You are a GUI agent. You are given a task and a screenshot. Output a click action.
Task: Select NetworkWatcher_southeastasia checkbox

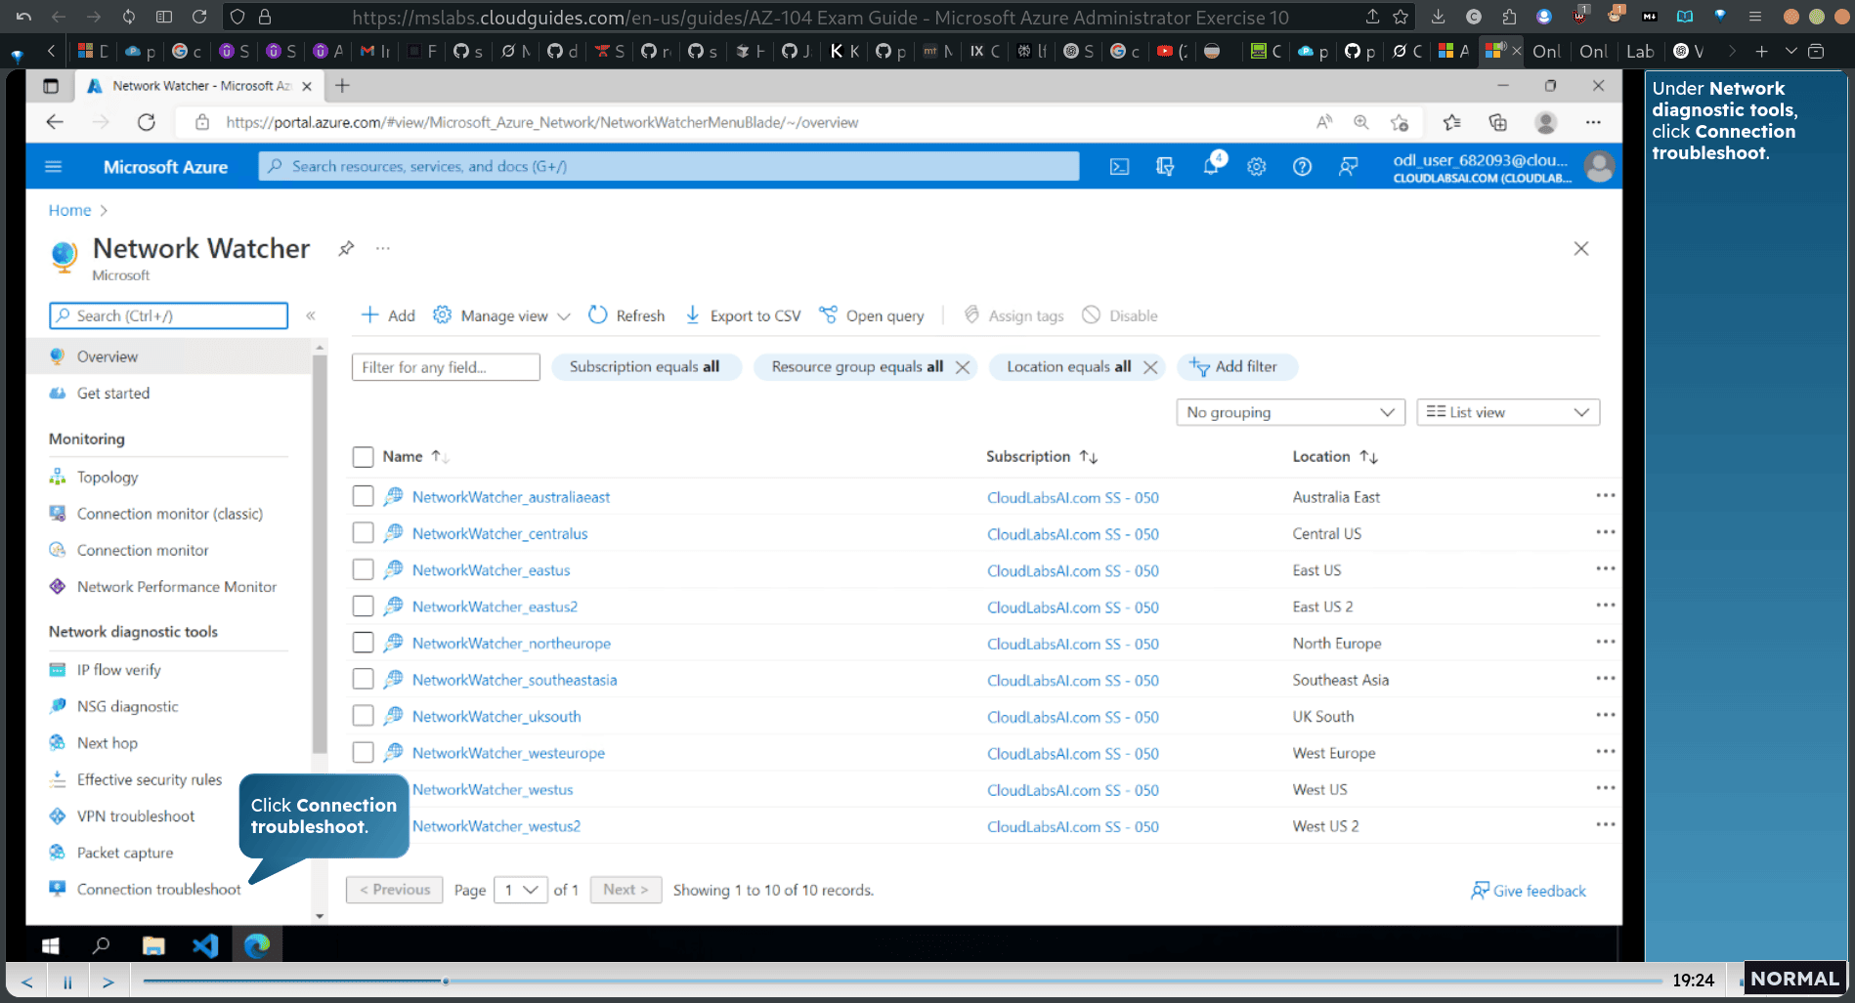(363, 679)
